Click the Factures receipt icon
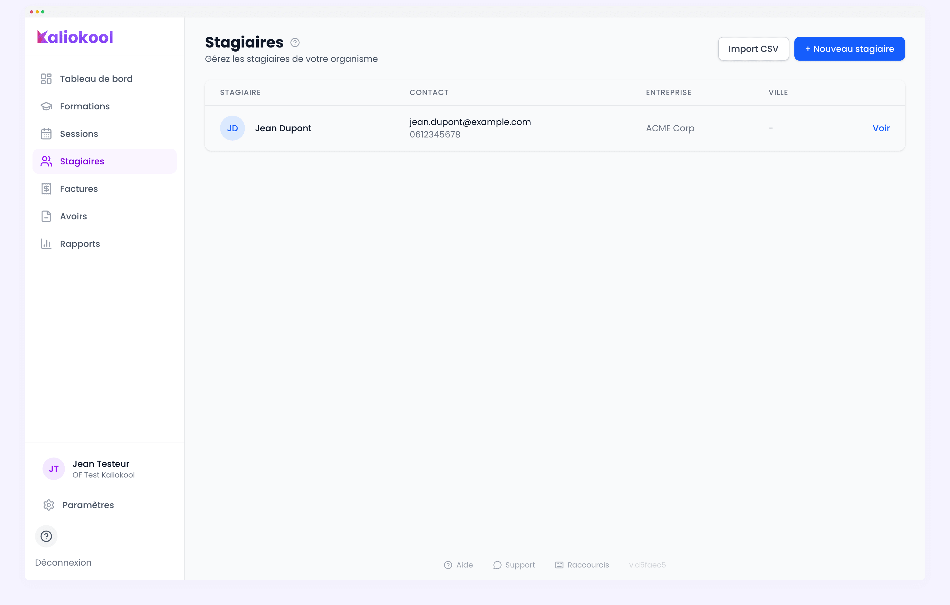The height and width of the screenshot is (605, 950). pos(46,189)
